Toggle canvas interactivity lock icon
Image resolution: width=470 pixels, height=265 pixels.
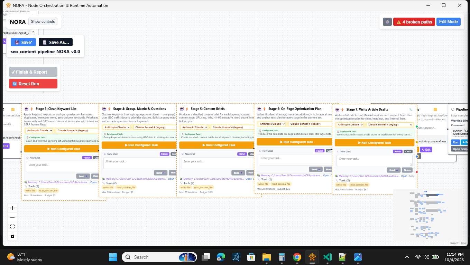[12, 236]
